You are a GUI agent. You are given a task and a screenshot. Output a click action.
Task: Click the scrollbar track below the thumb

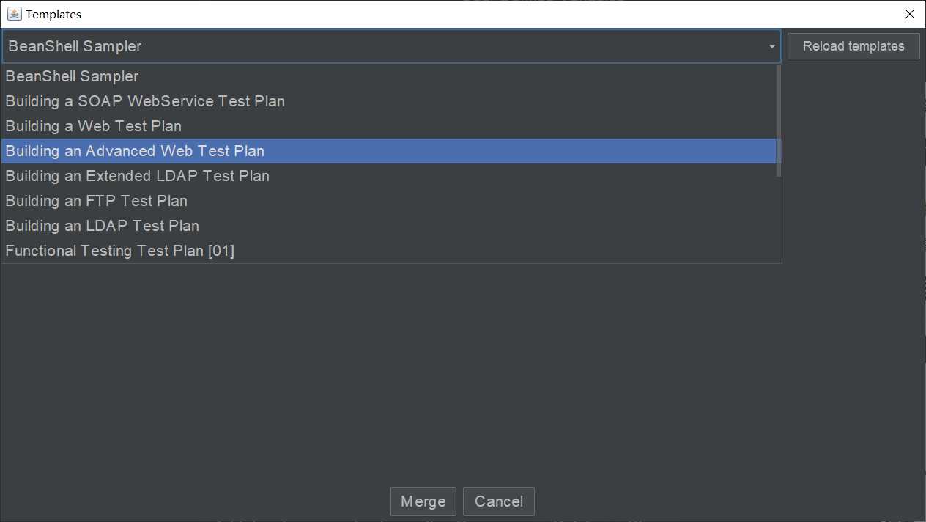779,220
